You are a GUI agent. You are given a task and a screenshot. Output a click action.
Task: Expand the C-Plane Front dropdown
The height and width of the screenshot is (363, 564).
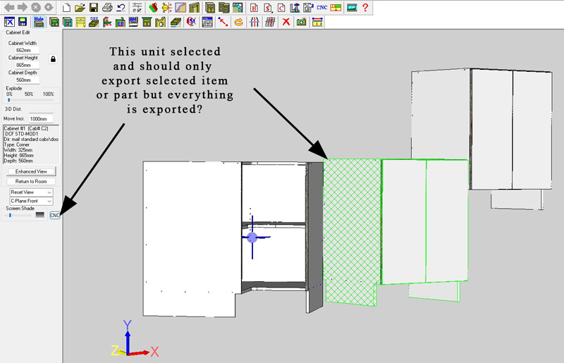click(x=31, y=201)
